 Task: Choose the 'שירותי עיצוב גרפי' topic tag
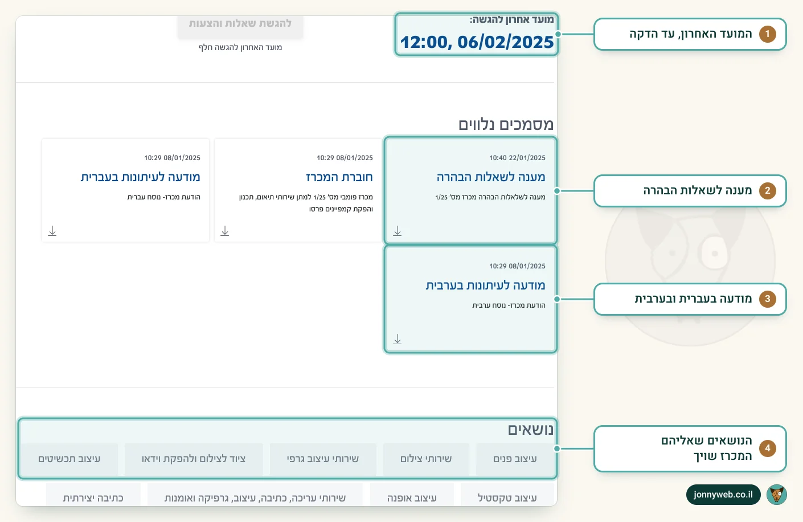323,459
